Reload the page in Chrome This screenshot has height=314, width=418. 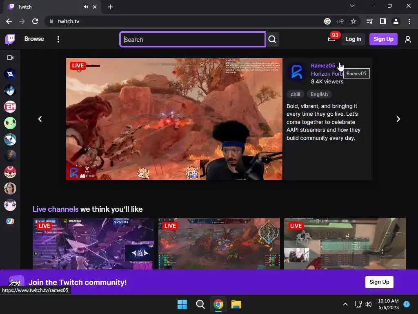pyautogui.click(x=35, y=21)
